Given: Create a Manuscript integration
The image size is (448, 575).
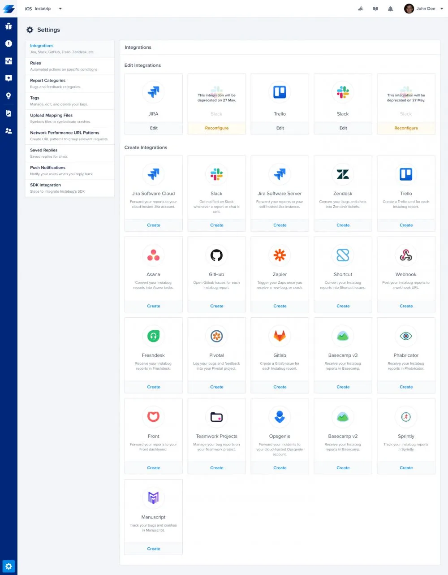Looking at the screenshot, I should click(x=154, y=549).
